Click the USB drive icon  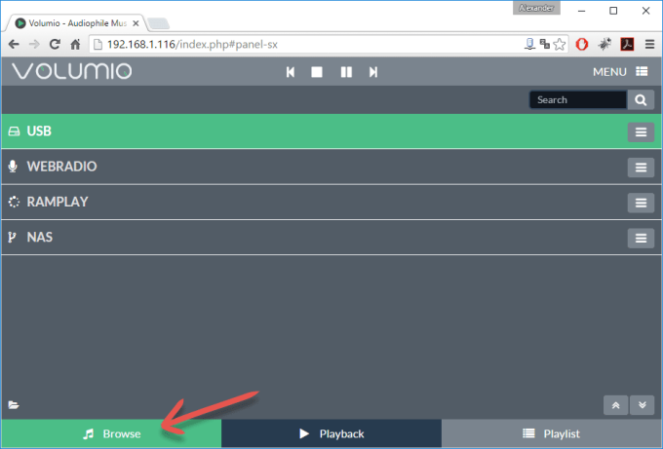click(14, 131)
